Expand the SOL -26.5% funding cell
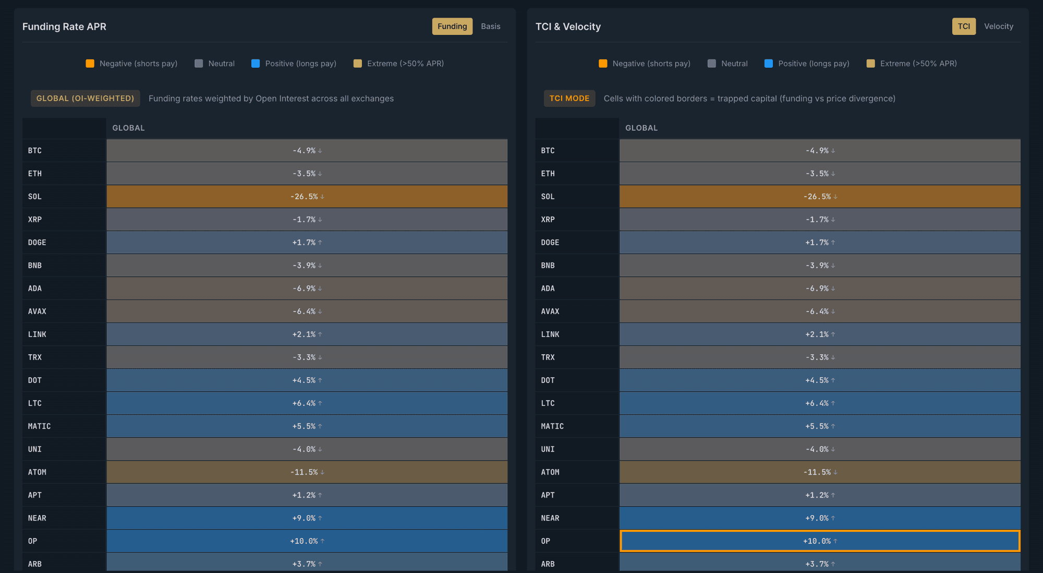This screenshot has height=573, width=1043. 307,196
